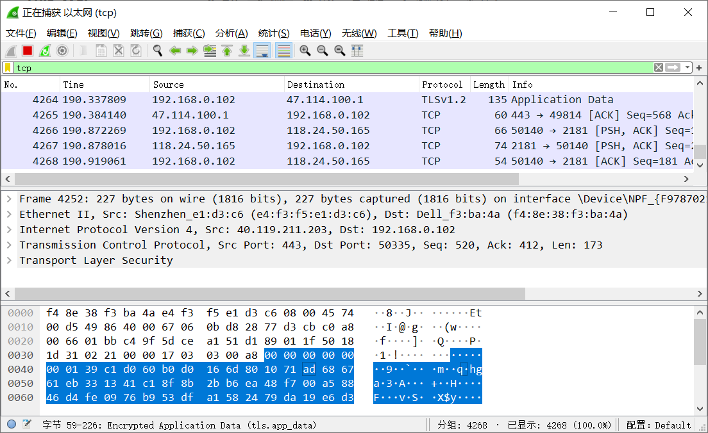Click the tcp display filter field
The width and height of the screenshot is (708, 433).
[x=321, y=67]
